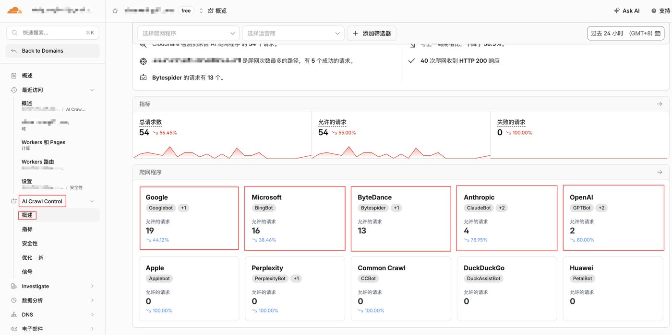The image size is (672, 335).
Task: Expand the 电子邮件 section
Action: [92, 329]
